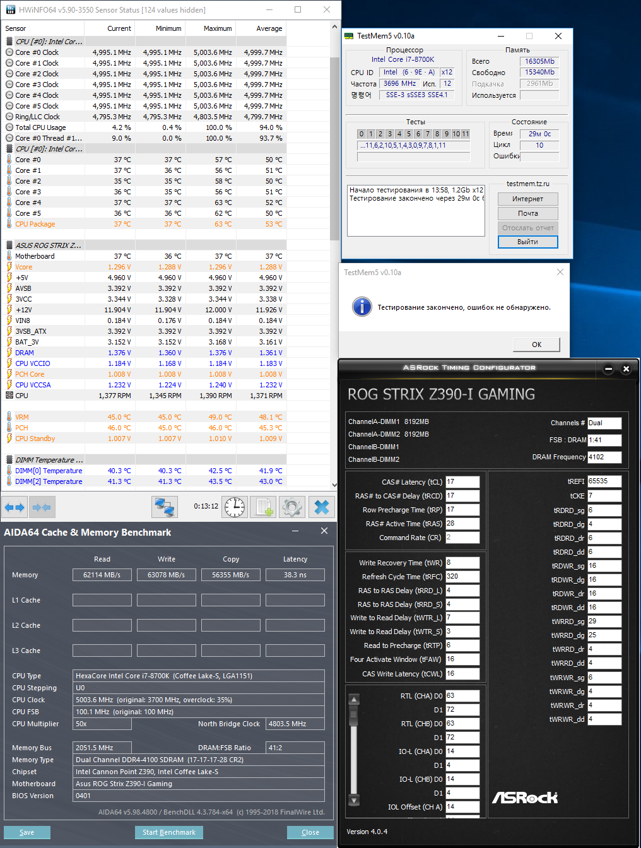The image size is (641, 848).
Task: Click the HWiNFO sensor list scroll-down arrow
Action: [335, 485]
